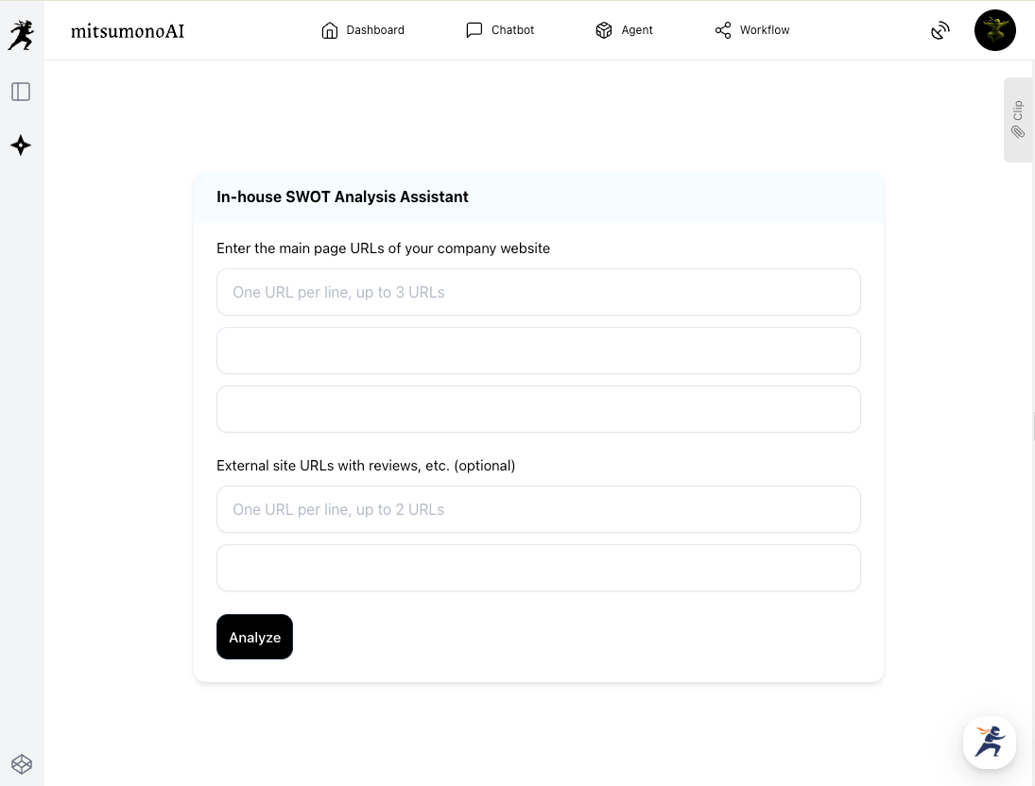Viewport: 1035px width, 786px height.
Task: Go to the Dashboard tab
Action: click(363, 30)
